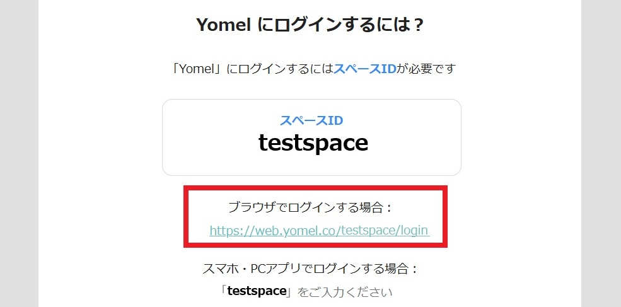Image resolution: width=621 pixels, height=307 pixels.
Task: Click the question mark ending the heading
Action: (x=417, y=25)
